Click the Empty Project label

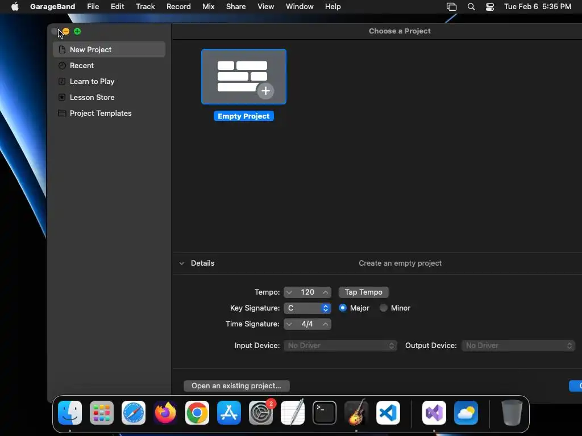[x=243, y=116]
